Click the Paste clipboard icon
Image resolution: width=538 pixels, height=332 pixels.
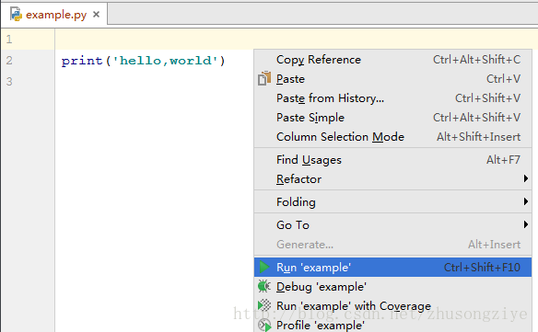click(x=264, y=78)
